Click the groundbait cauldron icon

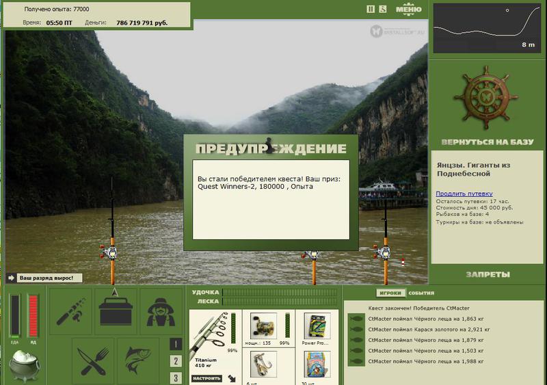pyautogui.click(x=25, y=365)
